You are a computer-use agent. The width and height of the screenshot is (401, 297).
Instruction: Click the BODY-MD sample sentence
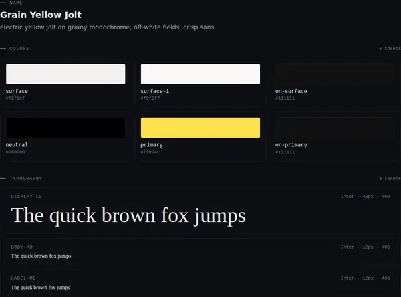(x=41, y=256)
